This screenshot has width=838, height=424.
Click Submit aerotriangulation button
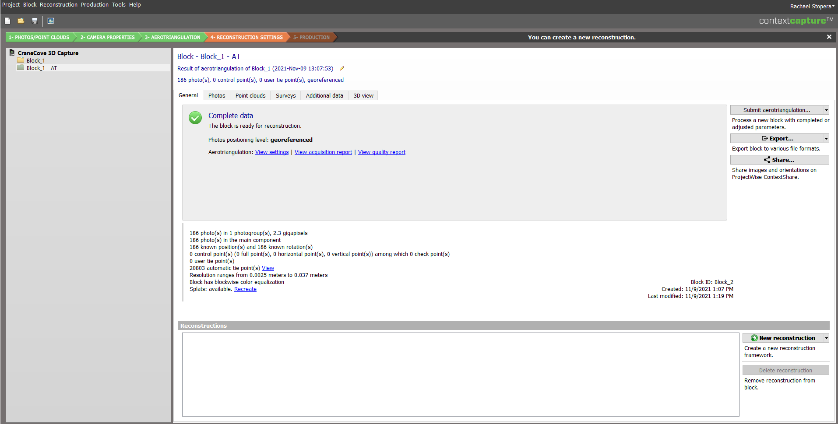777,110
